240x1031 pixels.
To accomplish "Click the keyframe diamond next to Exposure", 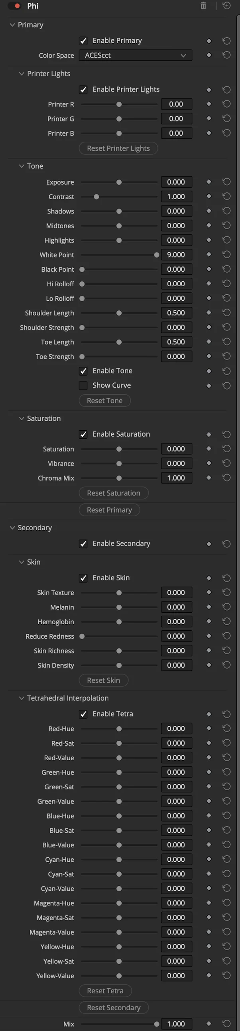I will (209, 182).
